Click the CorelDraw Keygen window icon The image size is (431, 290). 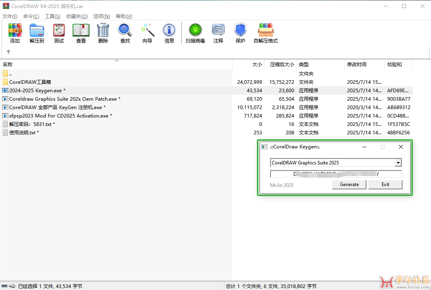click(x=264, y=147)
